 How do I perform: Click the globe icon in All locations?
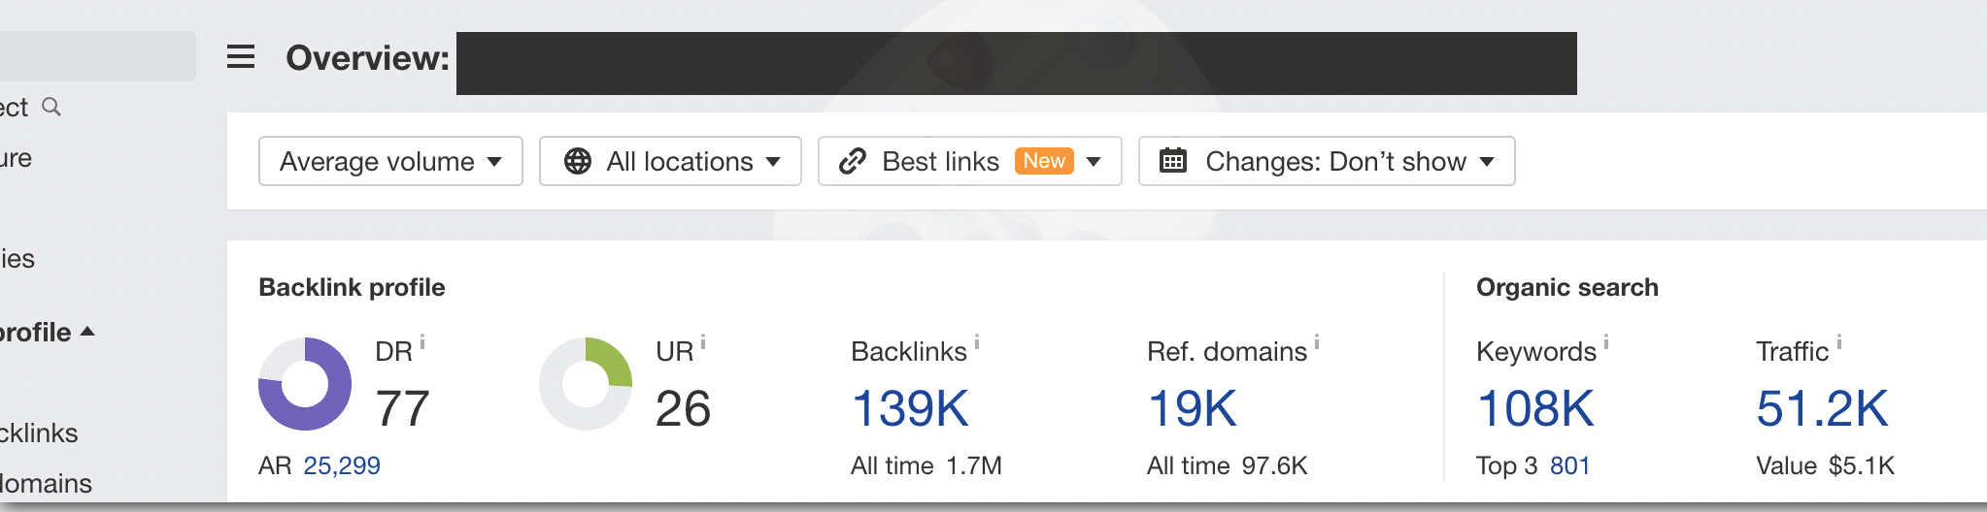click(578, 161)
